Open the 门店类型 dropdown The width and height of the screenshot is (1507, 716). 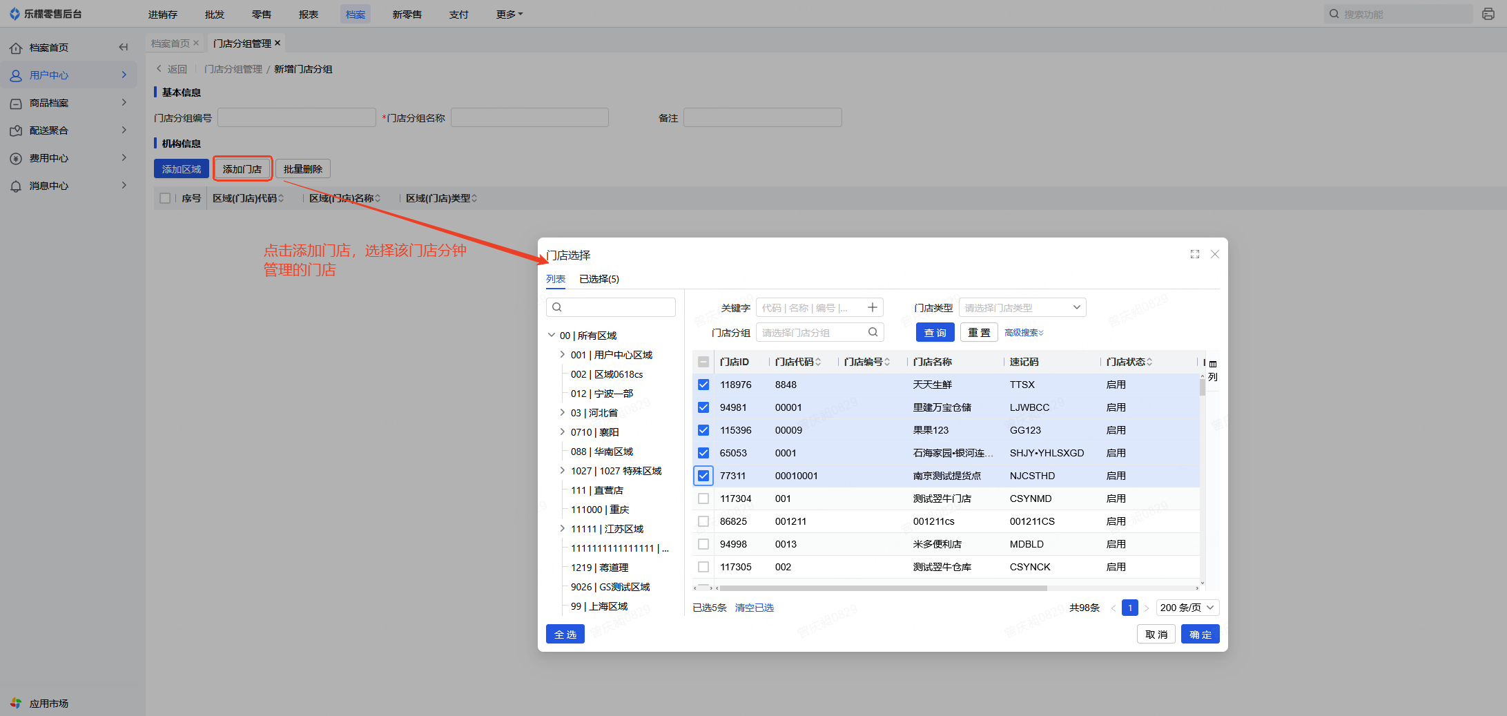coord(1022,308)
